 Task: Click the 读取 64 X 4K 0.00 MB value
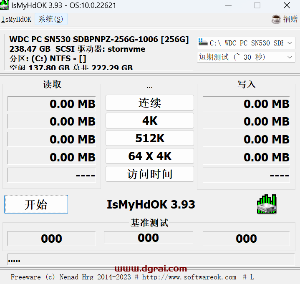[x=52, y=157]
